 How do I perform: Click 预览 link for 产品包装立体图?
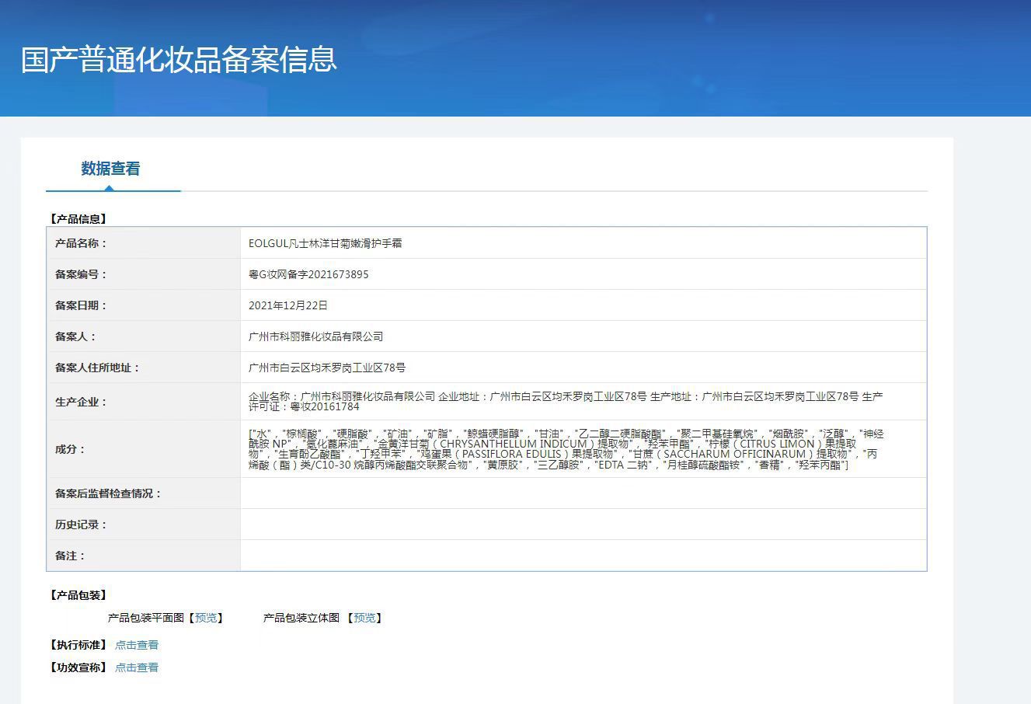[364, 618]
